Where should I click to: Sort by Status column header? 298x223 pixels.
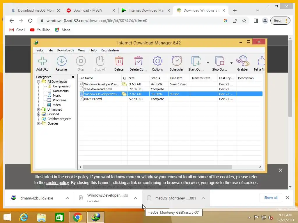159,78
